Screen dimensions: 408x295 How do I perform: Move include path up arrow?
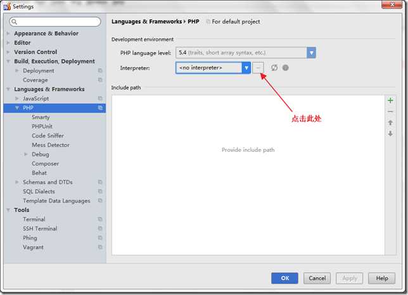[x=390, y=123]
